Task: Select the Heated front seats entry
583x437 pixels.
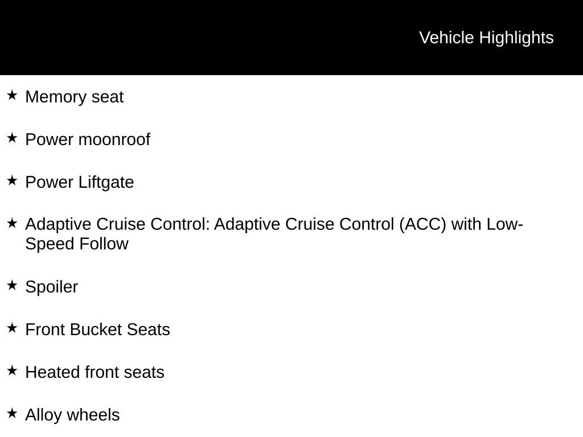Action: click(95, 372)
